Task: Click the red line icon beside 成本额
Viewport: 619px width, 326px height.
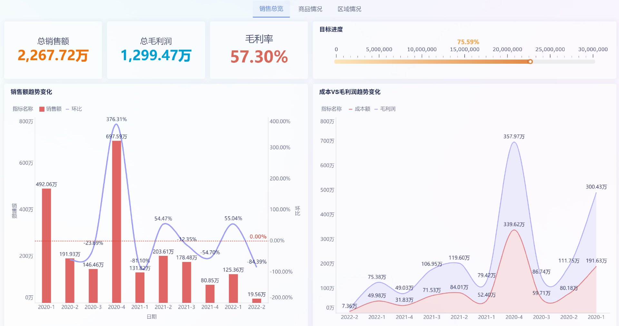Action: [350, 109]
